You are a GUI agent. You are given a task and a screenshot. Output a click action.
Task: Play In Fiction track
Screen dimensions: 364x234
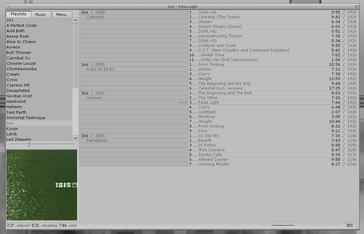click(x=273, y=145)
